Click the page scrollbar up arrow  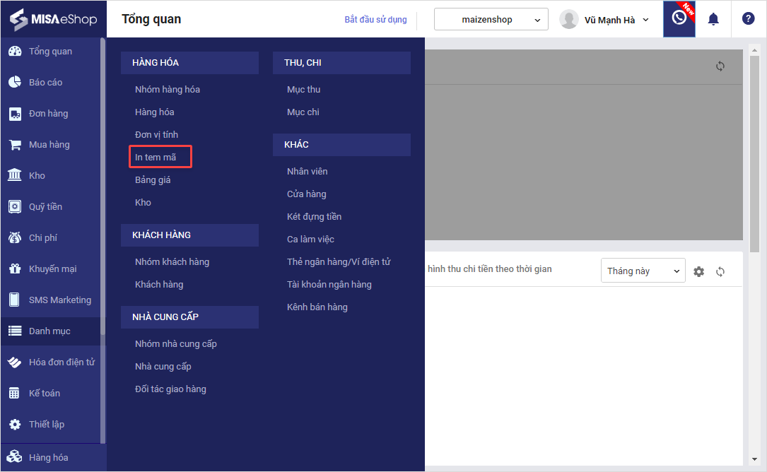(x=754, y=50)
